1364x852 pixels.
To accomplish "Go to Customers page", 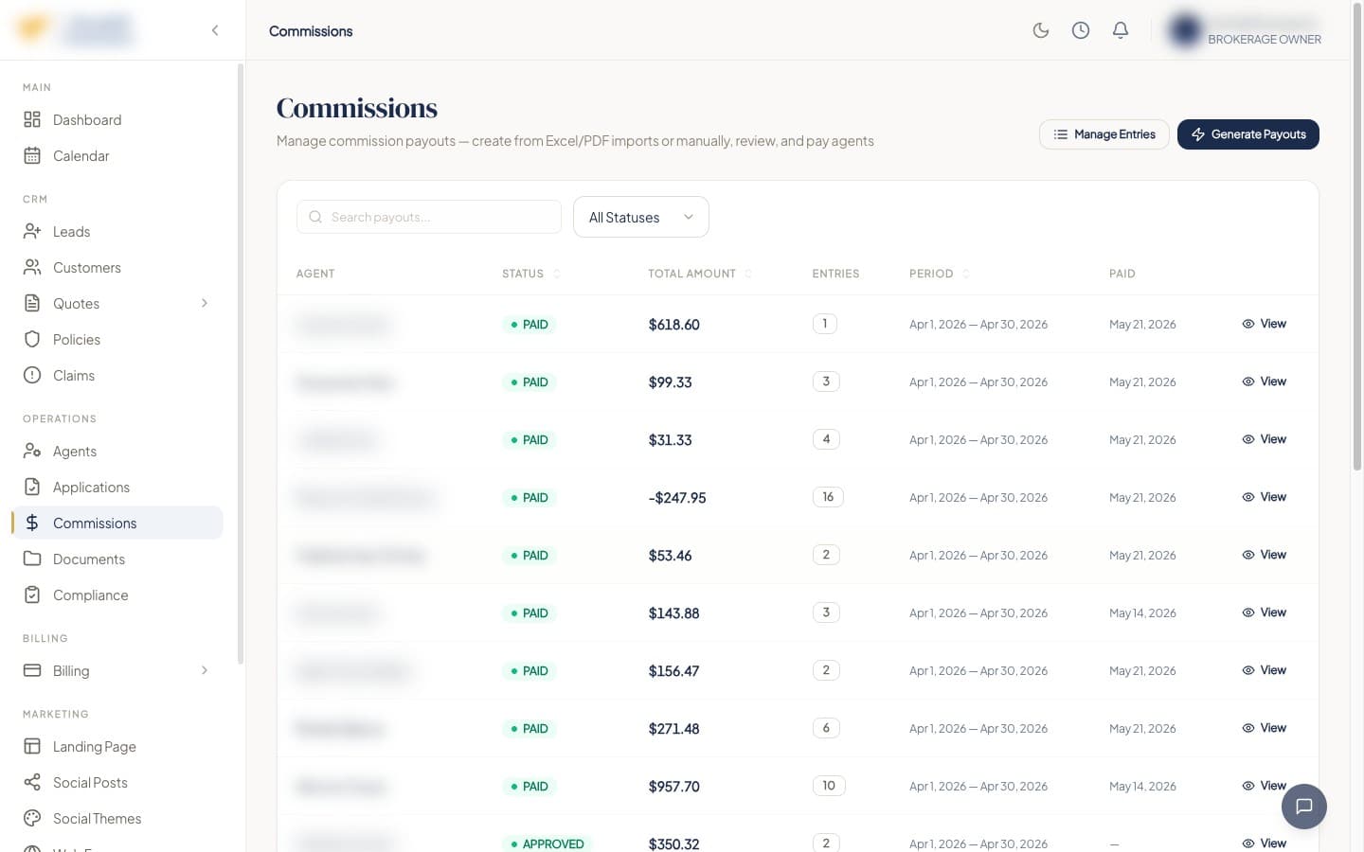I will tap(117, 267).
